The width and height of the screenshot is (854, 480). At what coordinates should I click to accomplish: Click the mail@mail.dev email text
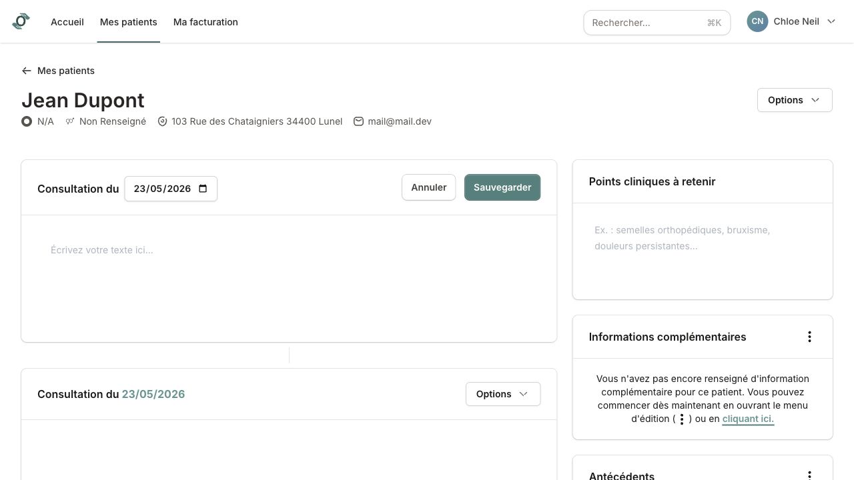(x=400, y=121)
